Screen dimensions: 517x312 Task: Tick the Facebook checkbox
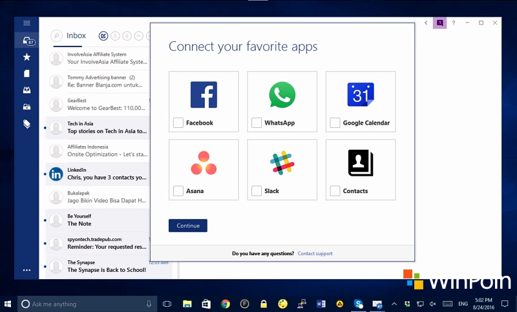pos(178,123)
